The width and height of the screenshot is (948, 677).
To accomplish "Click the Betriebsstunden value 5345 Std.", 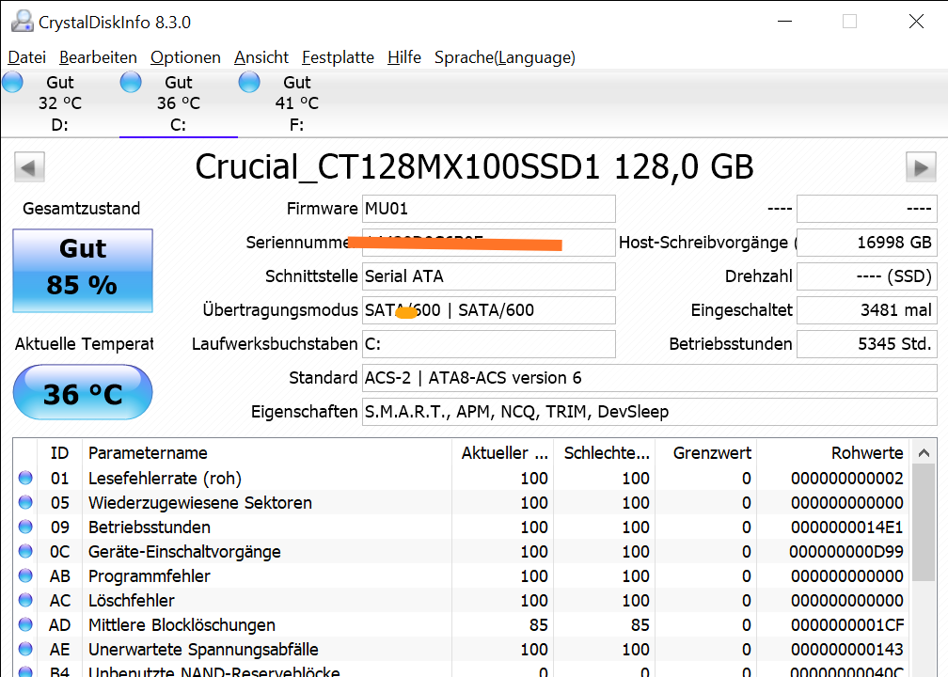I will (x=867, y=344).
